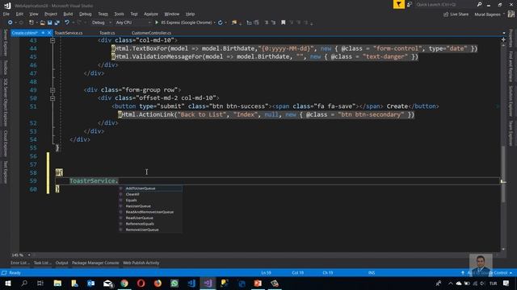The height and width of the screenshot is (290, 517).
Task: Open the document tab overflow dropdown
Action: (x=503, y=33)
